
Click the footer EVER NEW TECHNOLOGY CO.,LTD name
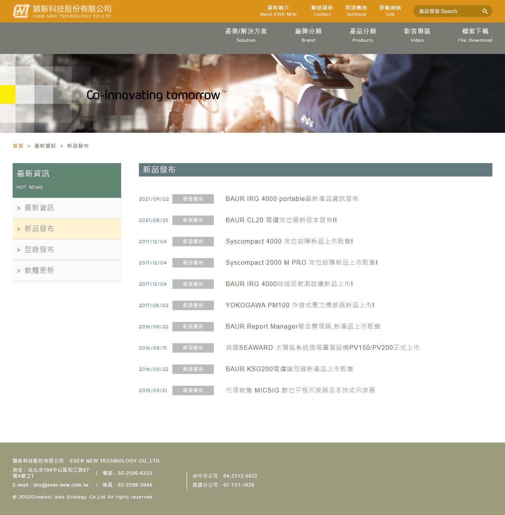[x=114, y=461]
